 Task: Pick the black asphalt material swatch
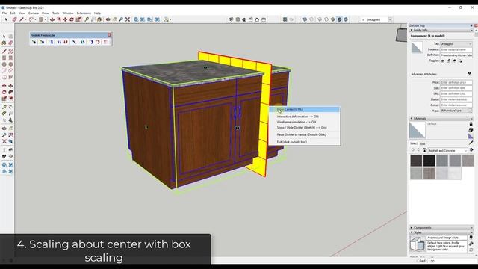click(429, 161)
